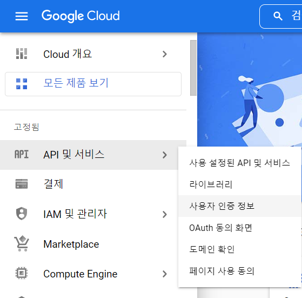Select 사용자 인증 정보 in the submenu
This screenshot has width=302, height=298.
[x=240, y=206]
